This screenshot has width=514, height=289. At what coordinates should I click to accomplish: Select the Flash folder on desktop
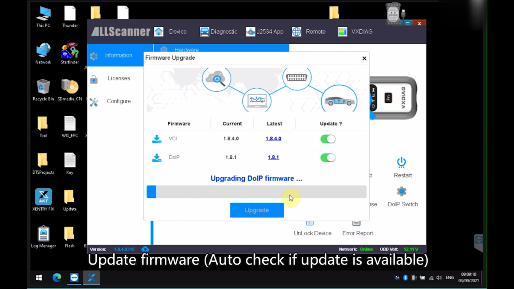point(70,237)
